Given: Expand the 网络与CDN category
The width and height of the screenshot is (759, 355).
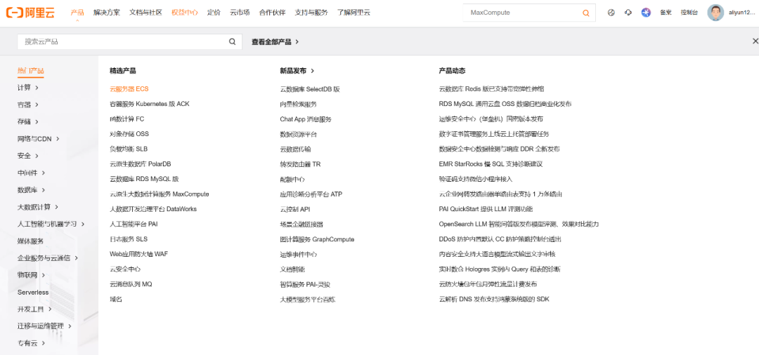Looking at the screenshot, I should click(39, 139).
